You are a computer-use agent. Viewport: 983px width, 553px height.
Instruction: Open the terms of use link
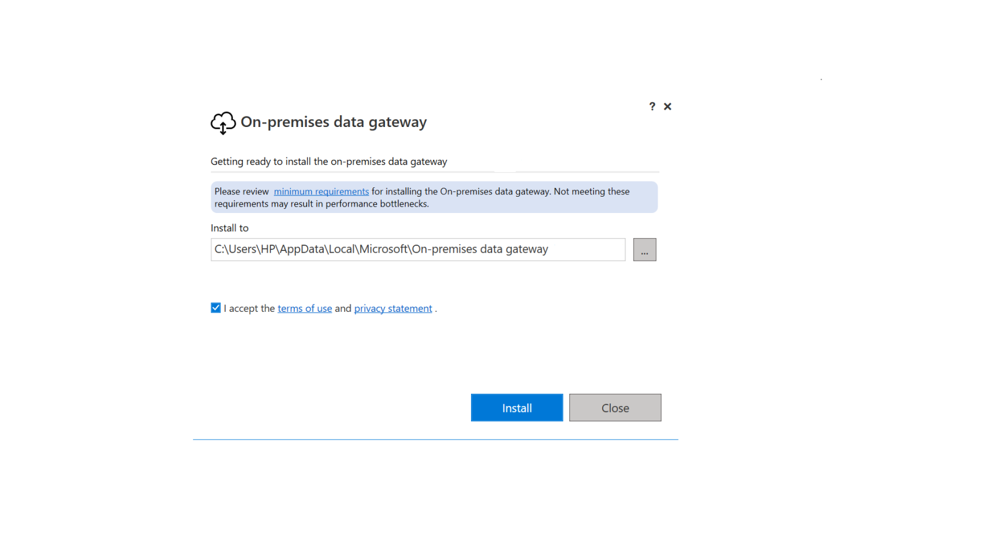(305, 308)
